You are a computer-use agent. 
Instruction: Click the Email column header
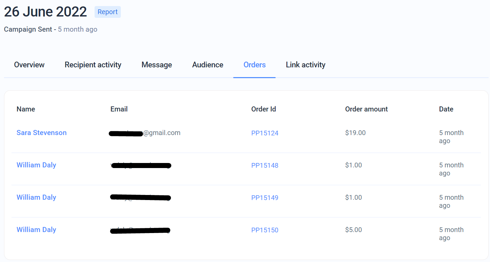coord(119,109)
